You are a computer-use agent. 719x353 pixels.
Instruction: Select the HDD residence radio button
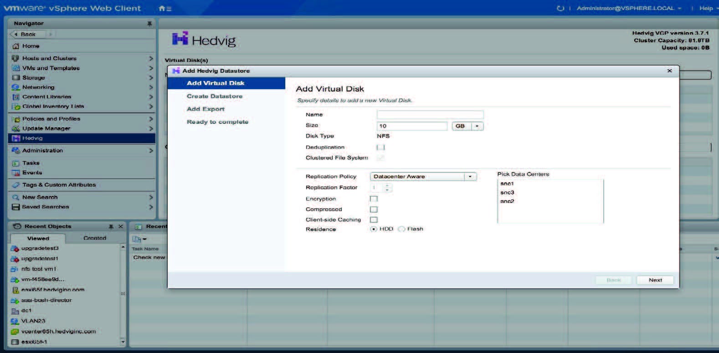[x=374, y=229]
